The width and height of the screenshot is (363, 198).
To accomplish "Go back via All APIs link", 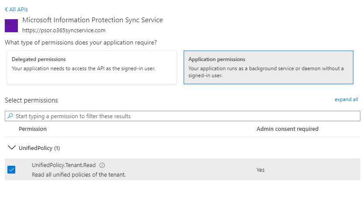I will pos(18,9).
